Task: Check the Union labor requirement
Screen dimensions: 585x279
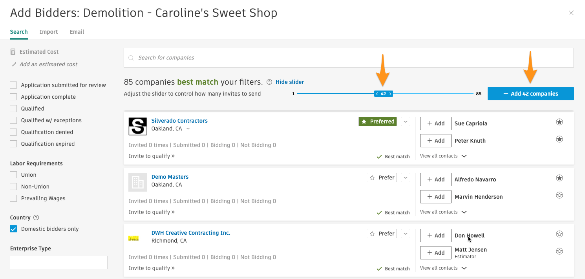Action: [x=14, y=175]
